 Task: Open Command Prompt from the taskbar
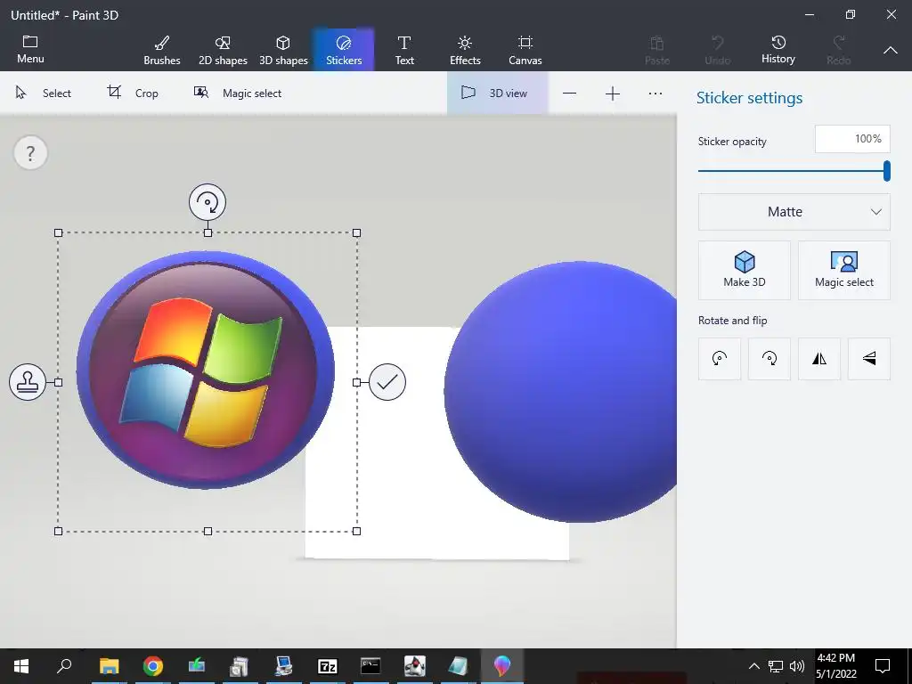(370, 666)
